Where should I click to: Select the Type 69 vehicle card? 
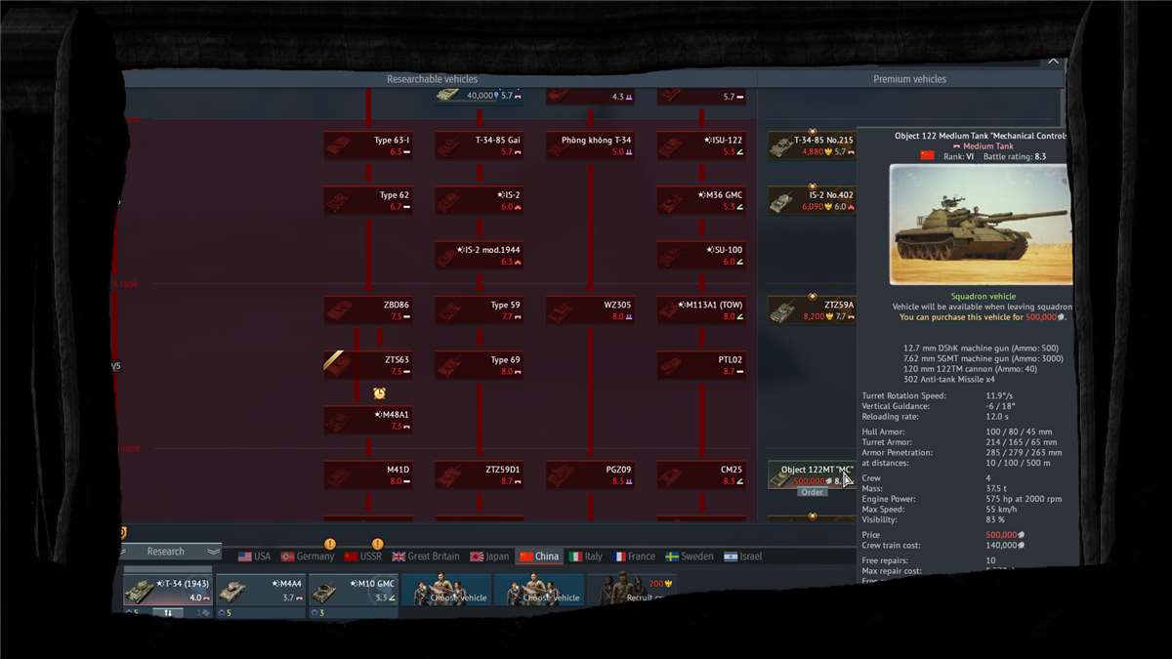[480, 365]
